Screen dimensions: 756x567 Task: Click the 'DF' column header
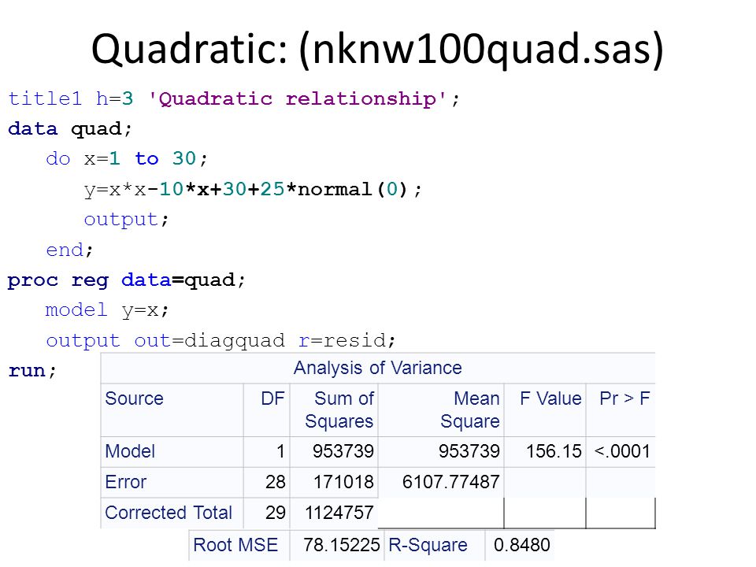pos(273,398)
